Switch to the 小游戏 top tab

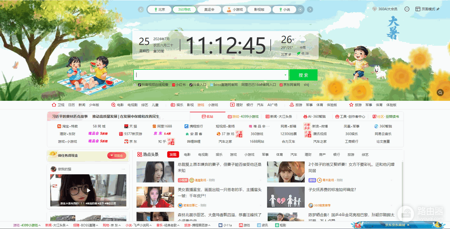tap(234, 9)
